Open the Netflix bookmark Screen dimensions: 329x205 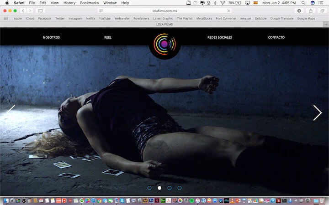click(x=90, y=18)
